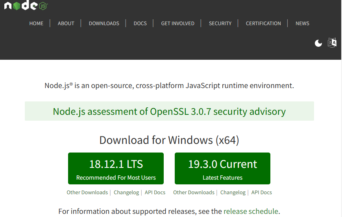Open the DOCS menu item
Viewport: 342px width, 217px height.
click(140, 23)
